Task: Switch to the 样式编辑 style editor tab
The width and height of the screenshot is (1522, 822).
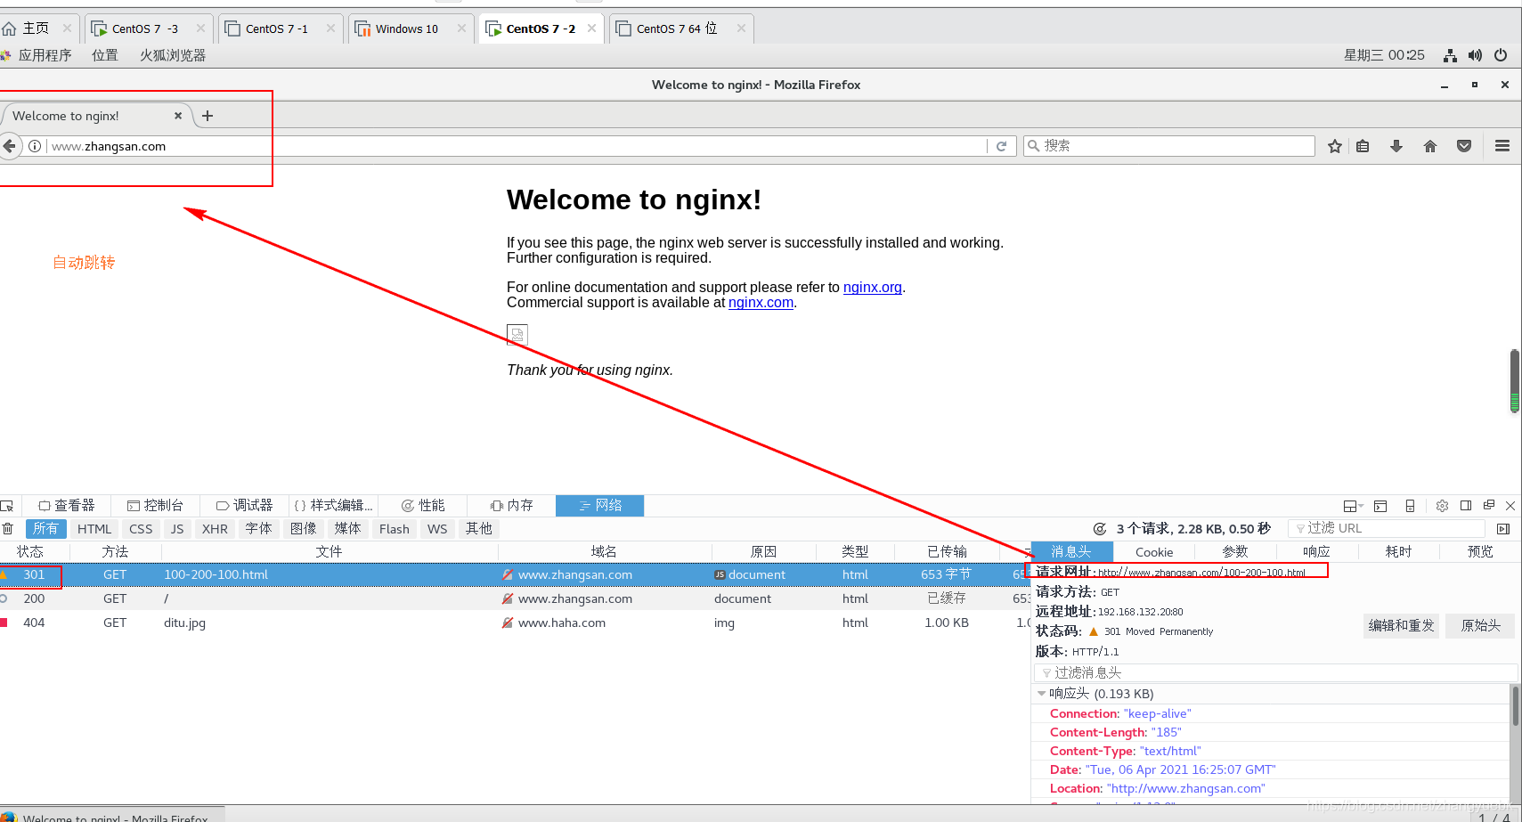Action: tap(334, 506)
